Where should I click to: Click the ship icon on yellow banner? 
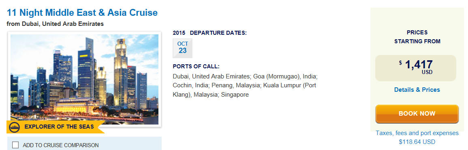coord(14,127)
